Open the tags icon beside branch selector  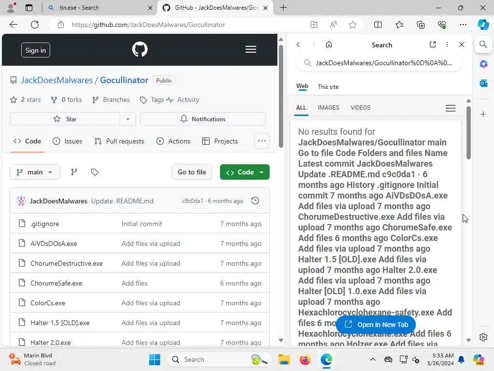pyautogui.click(x=95, y=172)
